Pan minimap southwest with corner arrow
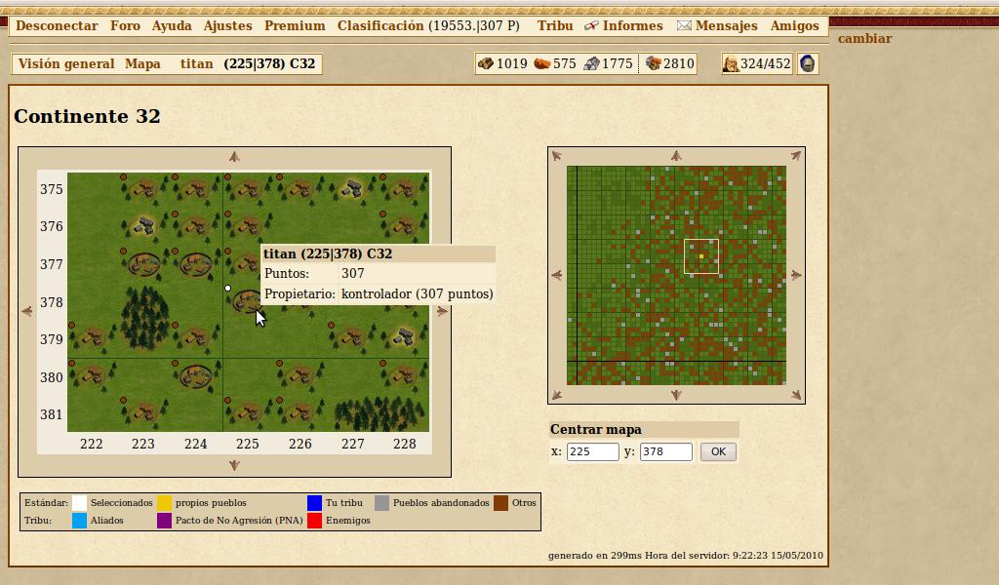The height and width of the screenshot is (585, 999). [556, 395]
